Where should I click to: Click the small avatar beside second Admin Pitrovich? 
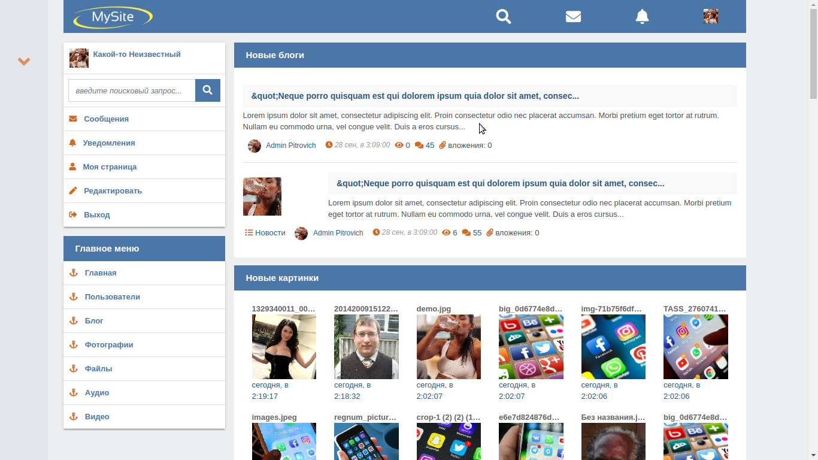click(301, 234)
